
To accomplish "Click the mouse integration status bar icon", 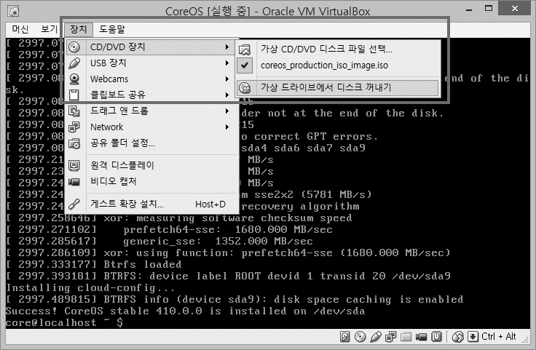I will tap(459, 337).
